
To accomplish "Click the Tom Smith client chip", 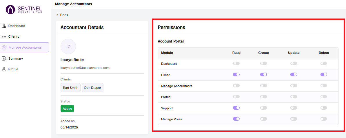I will click(70, 88).
